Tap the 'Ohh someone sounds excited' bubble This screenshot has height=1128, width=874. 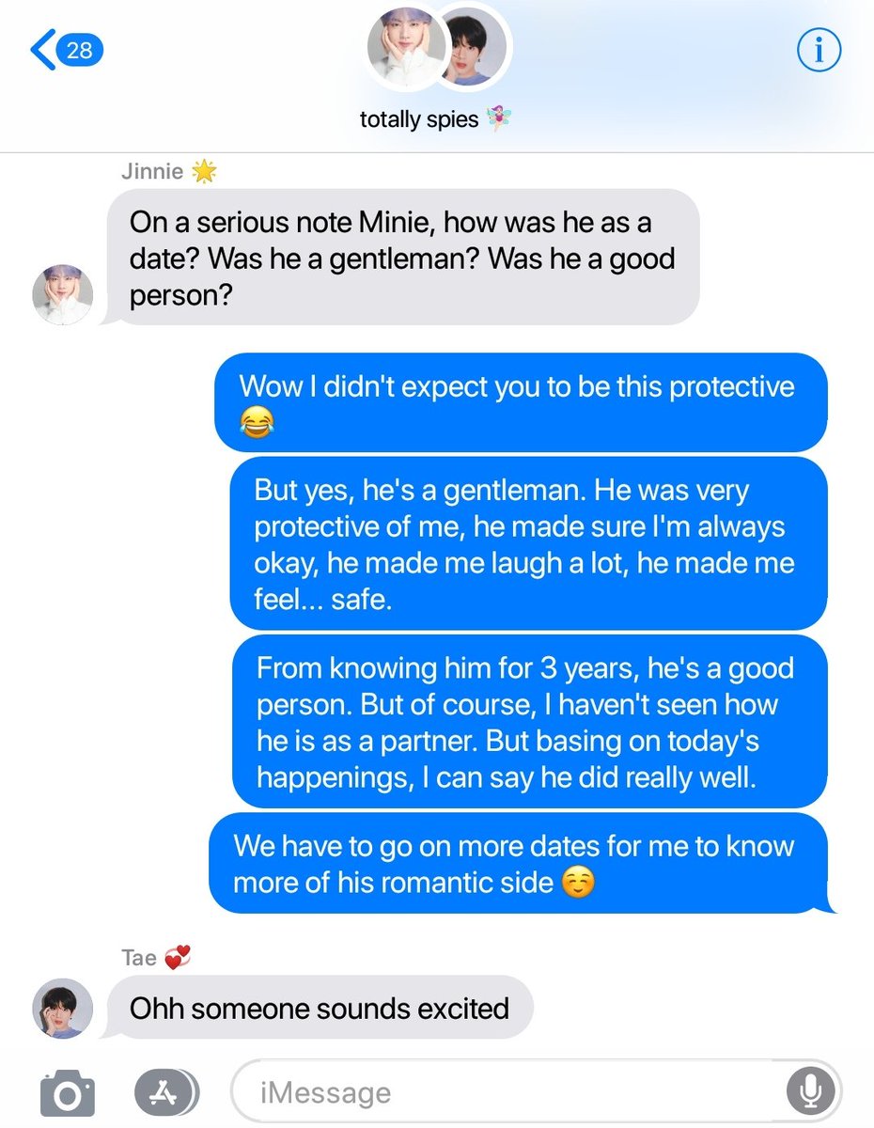319,1009
